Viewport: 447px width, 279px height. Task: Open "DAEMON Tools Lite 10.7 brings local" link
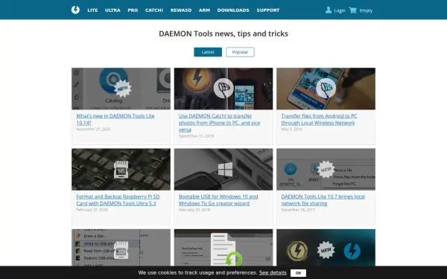323,200
